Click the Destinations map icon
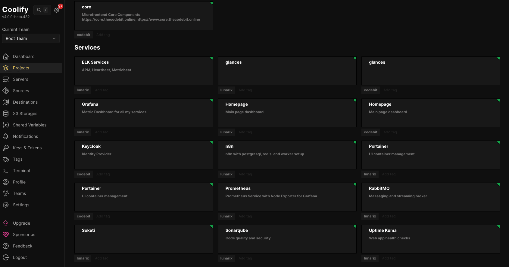This screenshot has height=267, width=509. (6, 102)
